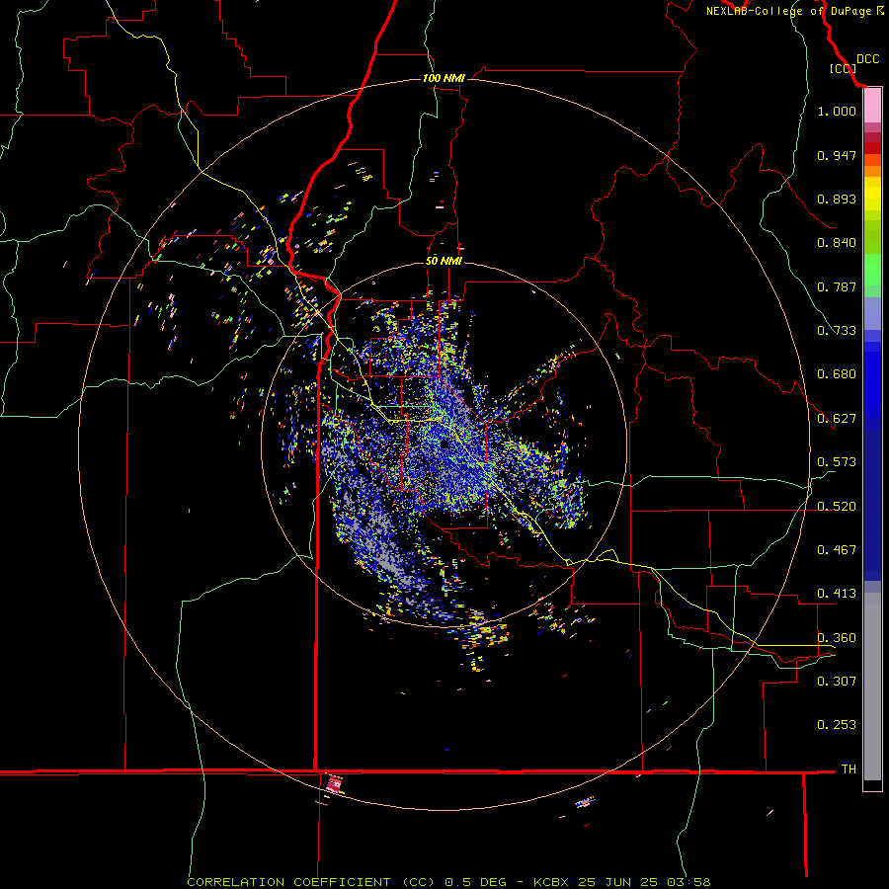889x889 pixels.
Task: Click the 0.733 scale value
Action: click(837, 330)
